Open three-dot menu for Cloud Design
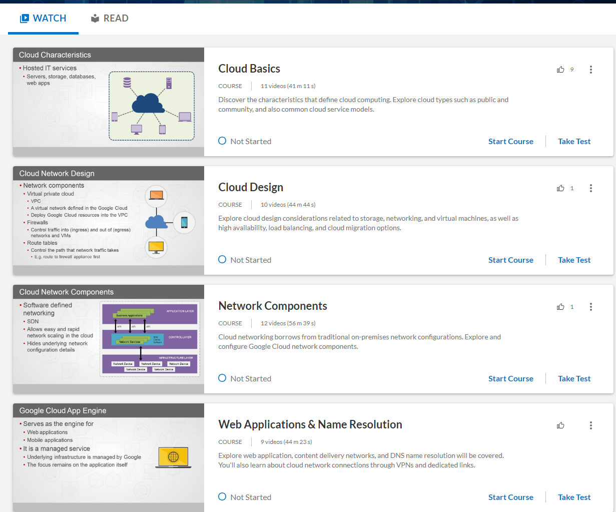 (590, 188)
